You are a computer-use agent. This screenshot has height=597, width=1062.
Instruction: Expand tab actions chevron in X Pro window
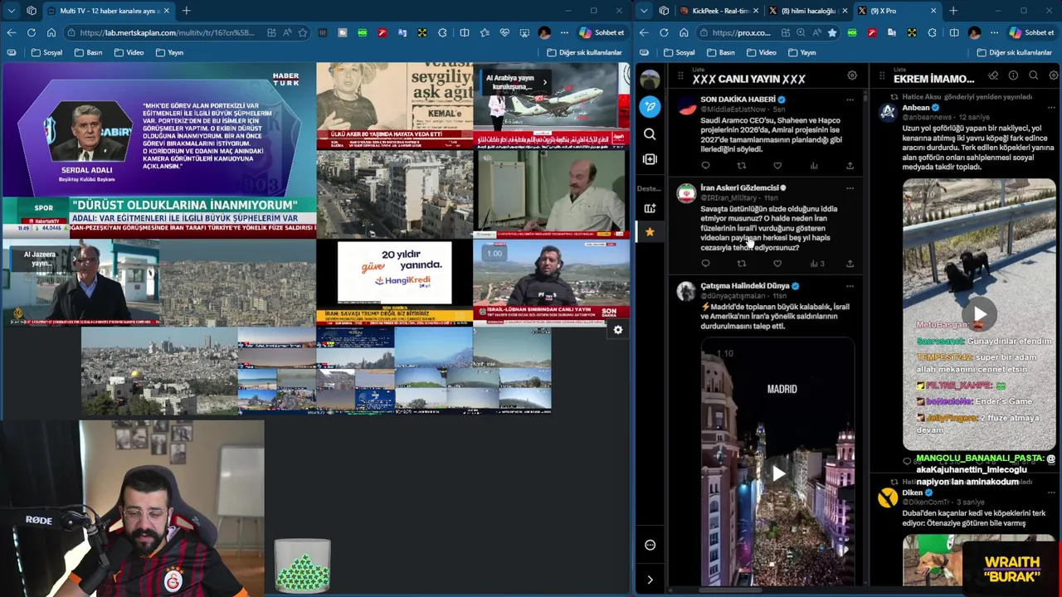tap(644, 11)
